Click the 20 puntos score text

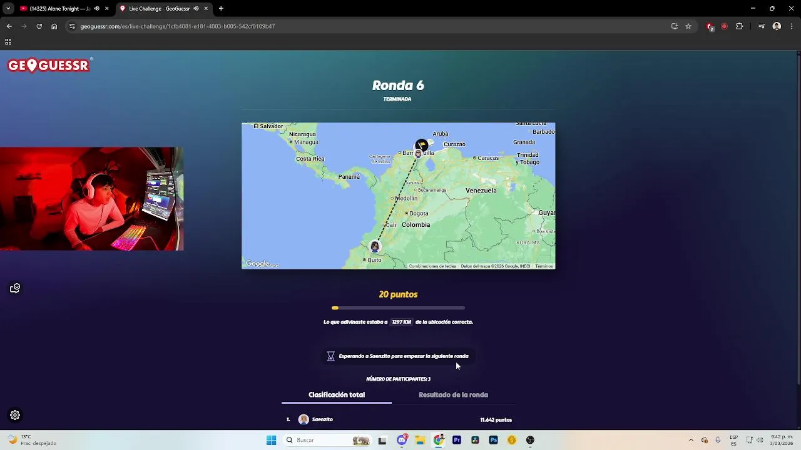(x=398, y=294)
